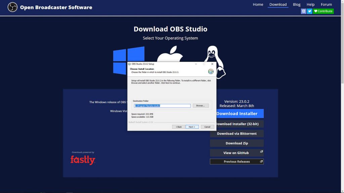Cancel the OBS Studio setup
The width and height of the screenshot is (344, 193).
(x=207, y=127)
